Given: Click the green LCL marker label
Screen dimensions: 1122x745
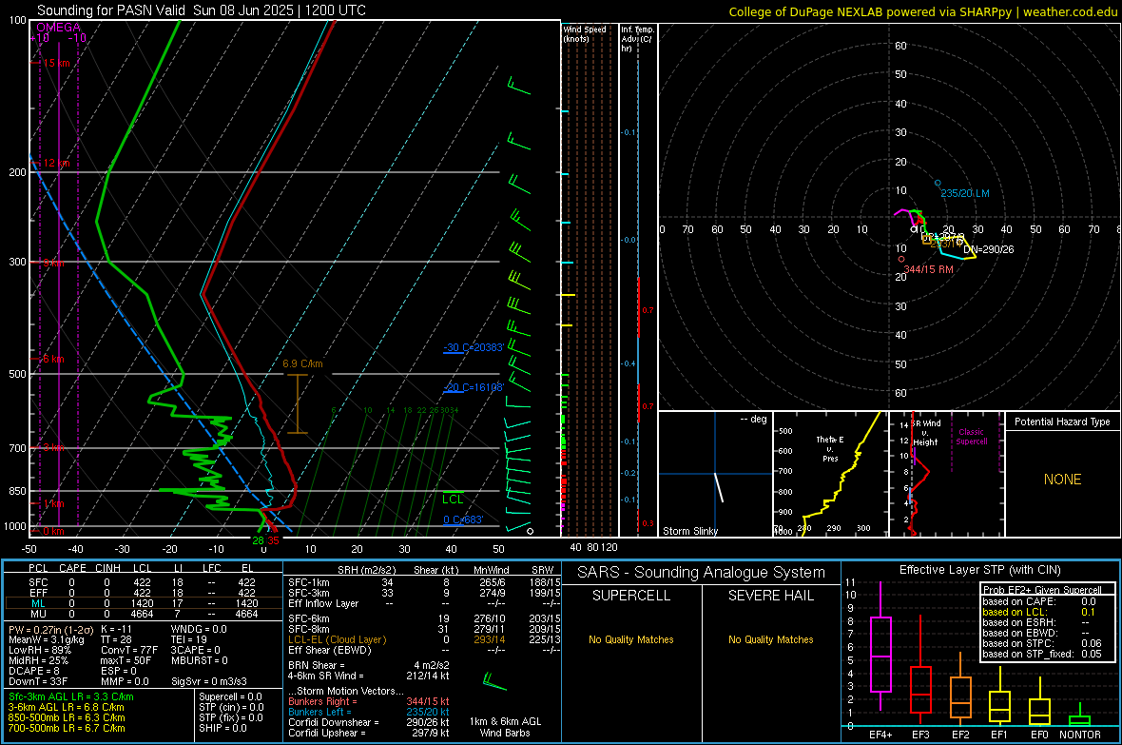Looking at the screenshot, I should pyautogui.click(x=453, y=500).
